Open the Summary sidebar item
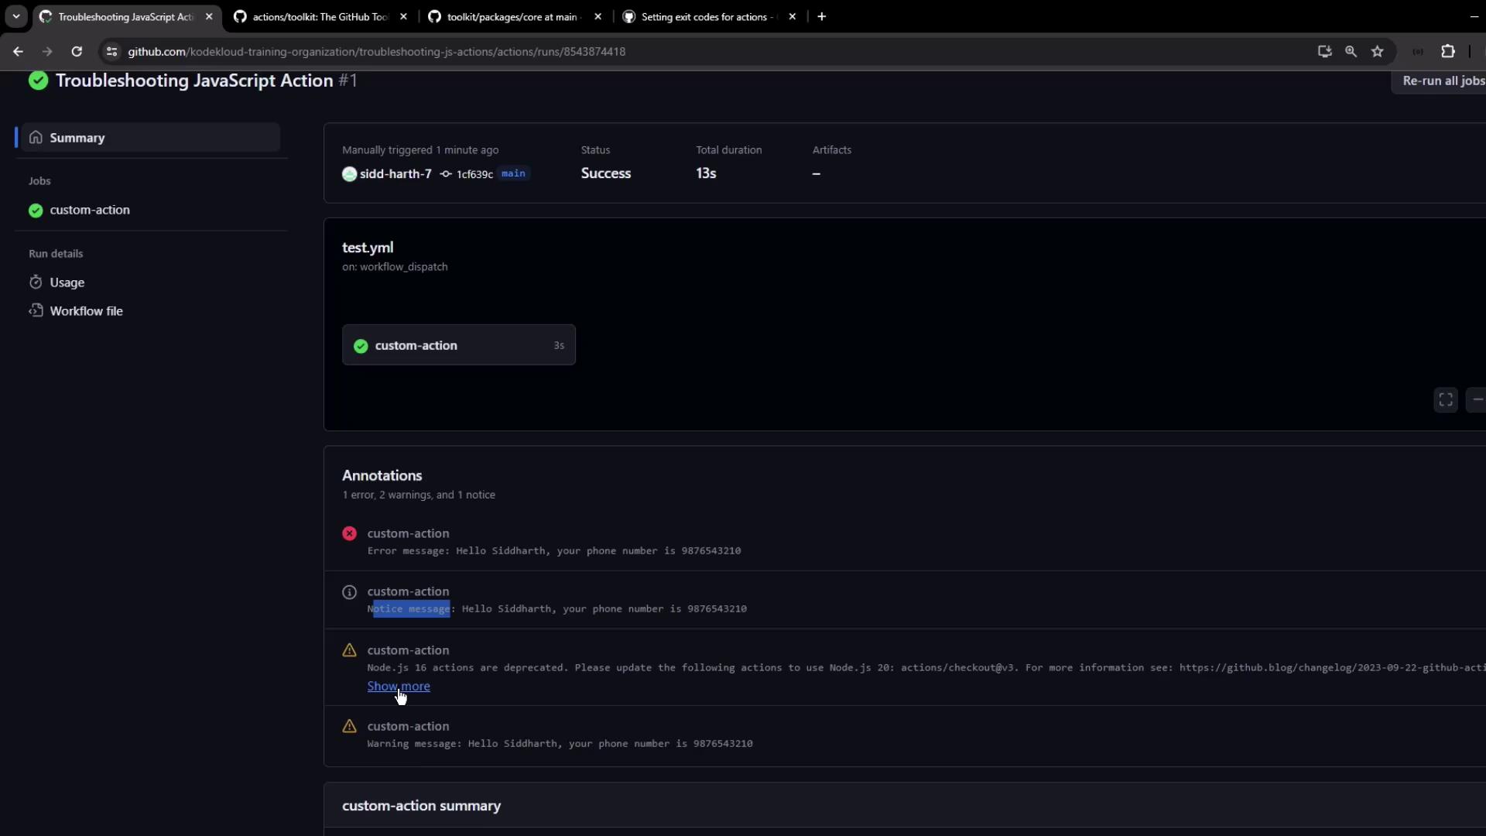 (77, 138)
